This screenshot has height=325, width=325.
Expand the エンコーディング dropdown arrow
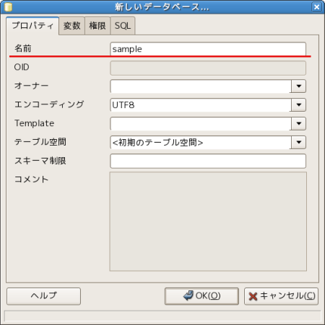click(299, 104)
